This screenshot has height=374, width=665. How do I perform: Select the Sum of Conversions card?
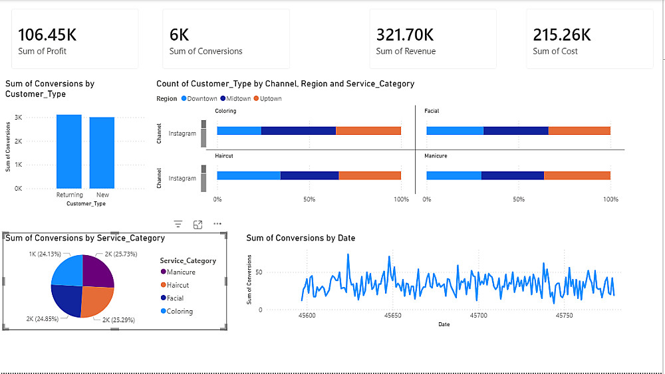tap(226, 39)
